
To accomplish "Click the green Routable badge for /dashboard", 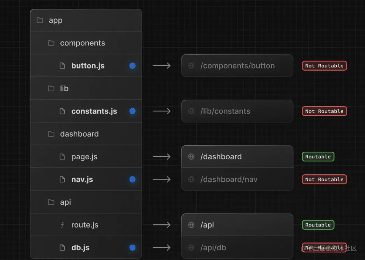I will click(318, 157).
